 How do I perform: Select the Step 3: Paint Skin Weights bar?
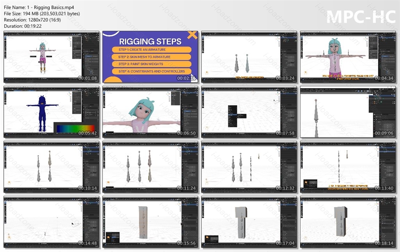[x=152, y=64]
